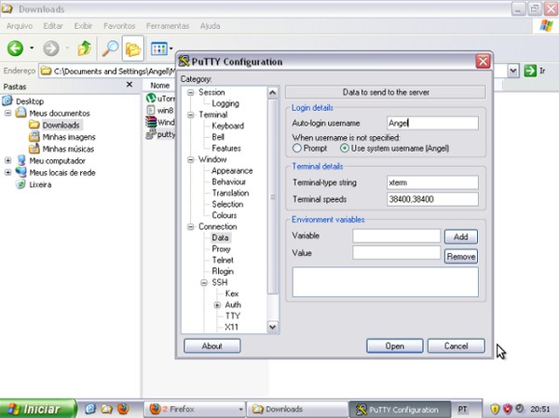Select Use system username radio option
The height and width of the screenshot is (418, 559).
click(344, 147)
